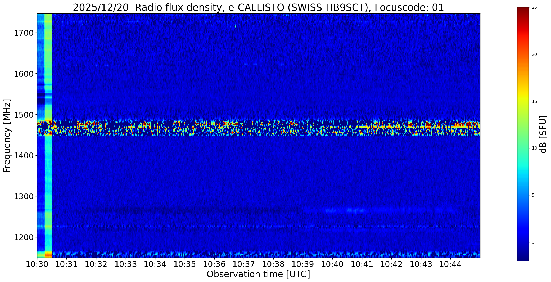Click the colorbar tick label 25
551x282 pixels.
[x=534, y=7]
